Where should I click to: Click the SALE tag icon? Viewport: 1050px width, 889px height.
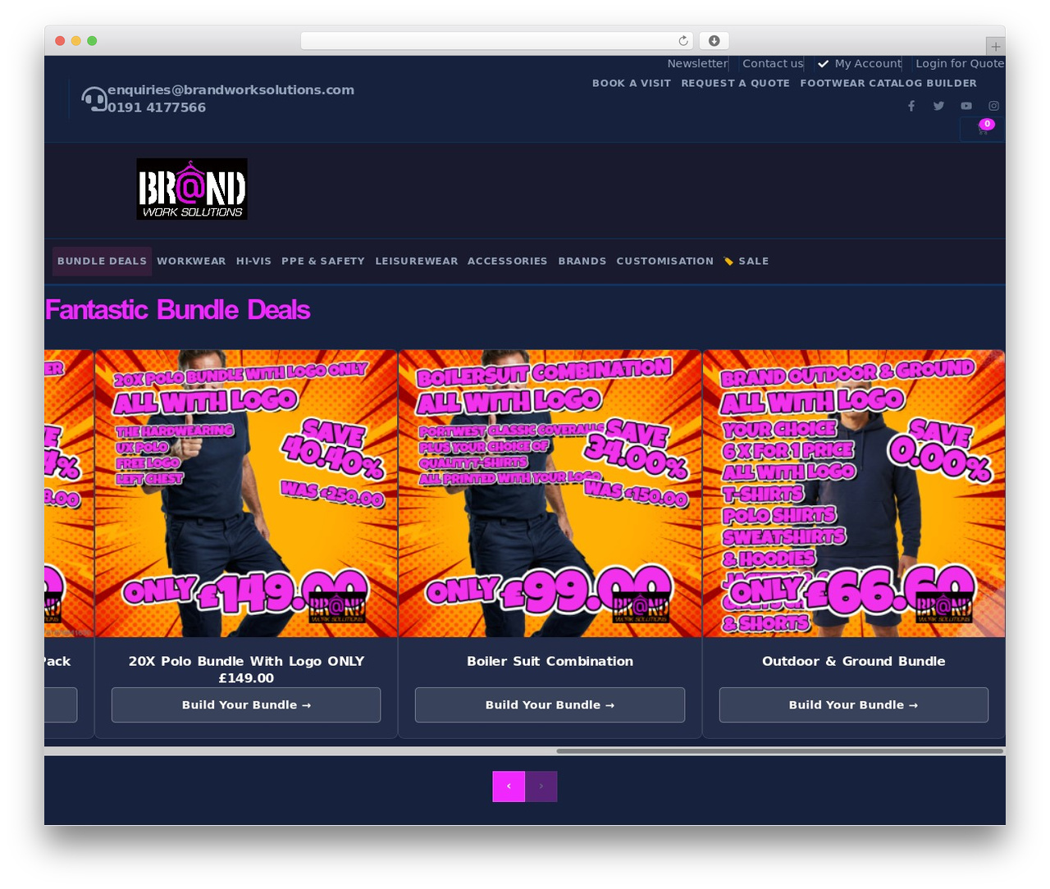(728, 262)
